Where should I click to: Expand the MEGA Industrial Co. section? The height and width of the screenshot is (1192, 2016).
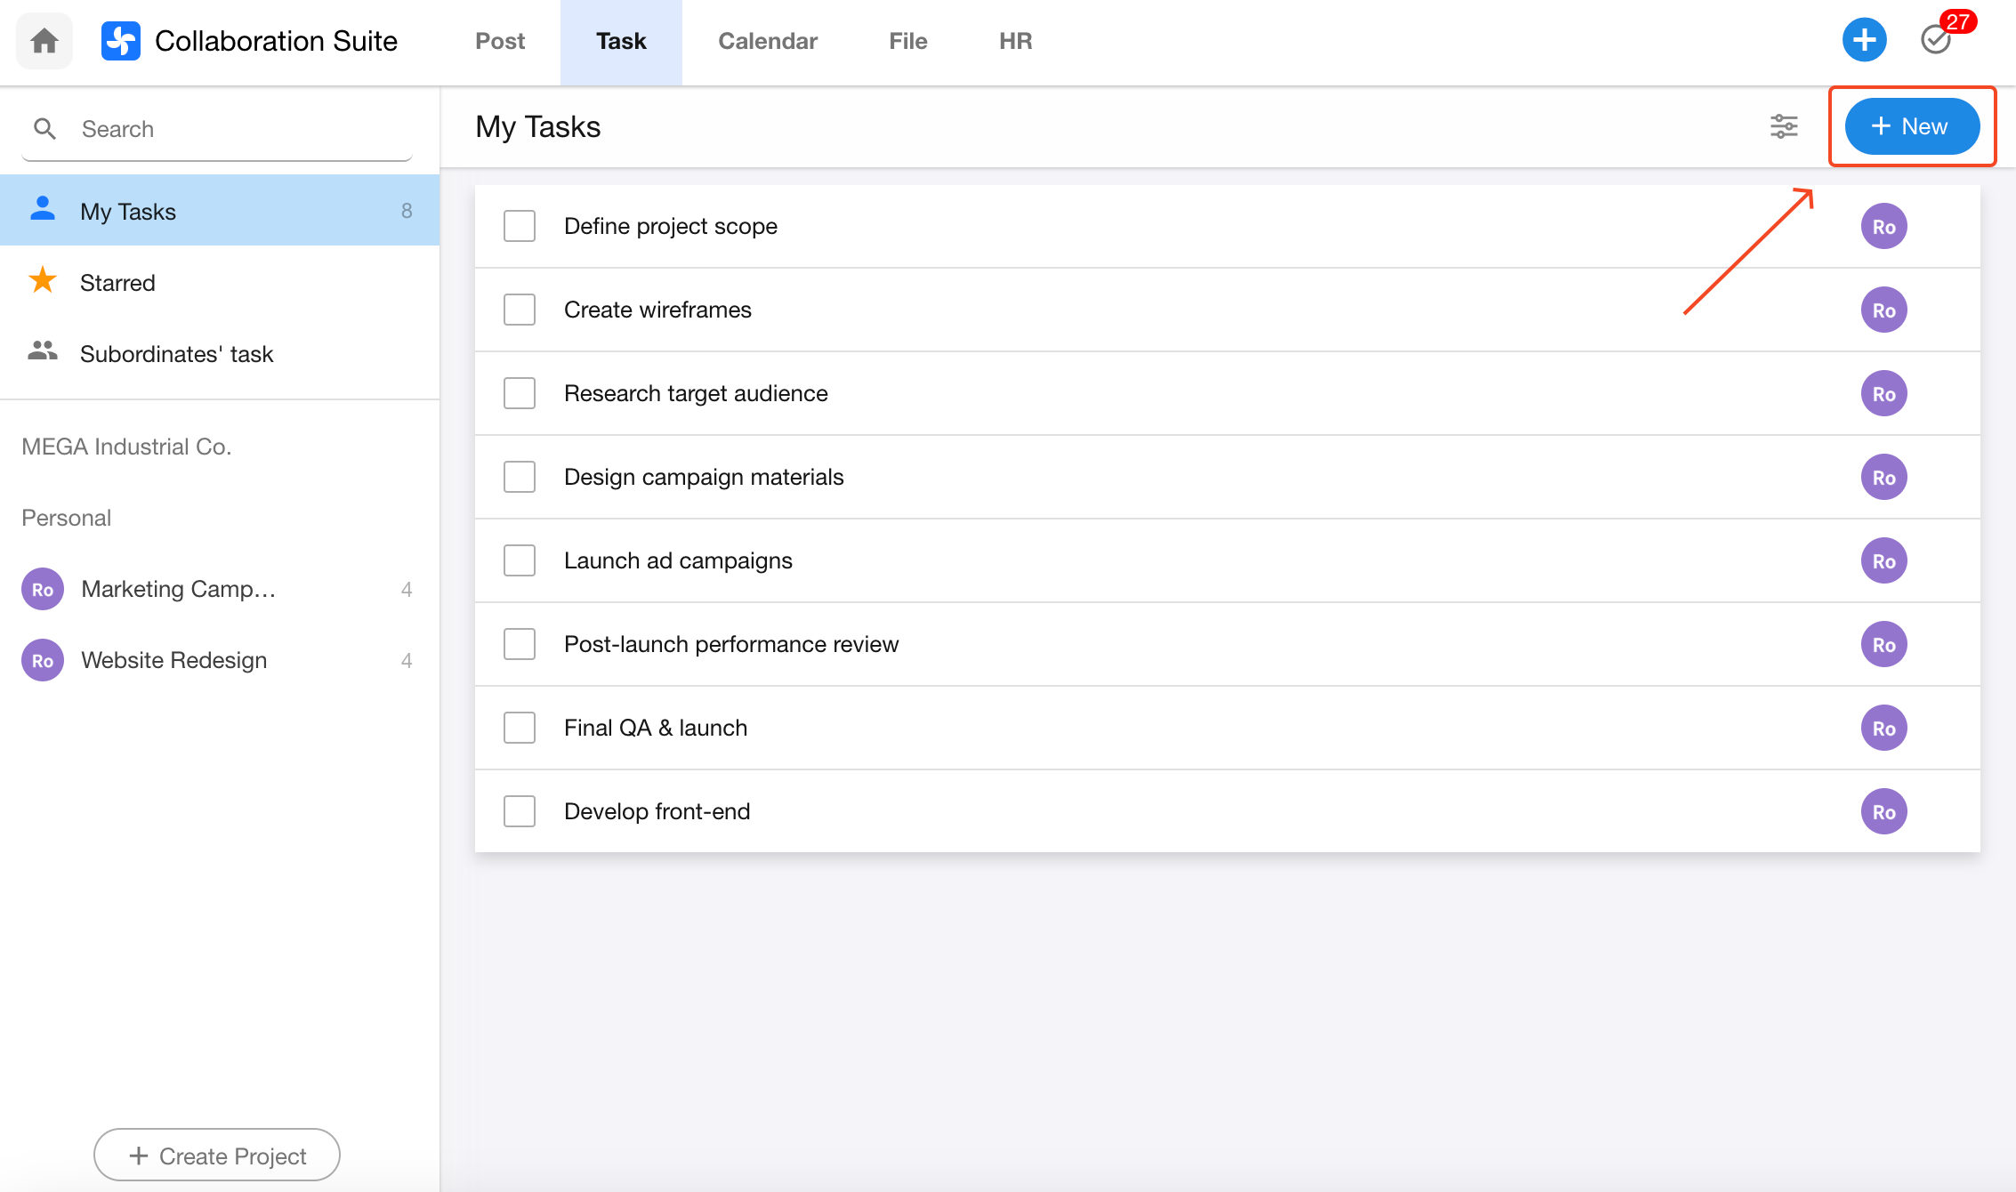click(126, 447)
